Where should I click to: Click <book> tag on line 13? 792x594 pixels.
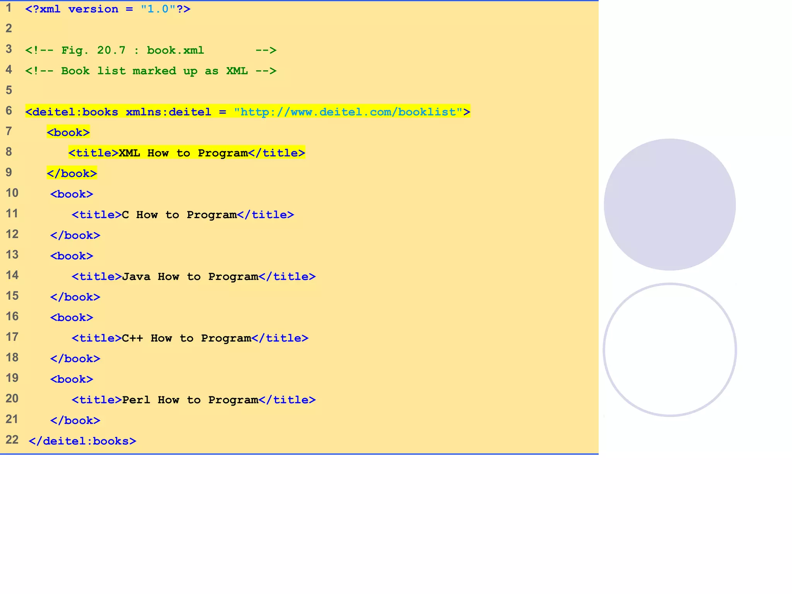(72, 256)
